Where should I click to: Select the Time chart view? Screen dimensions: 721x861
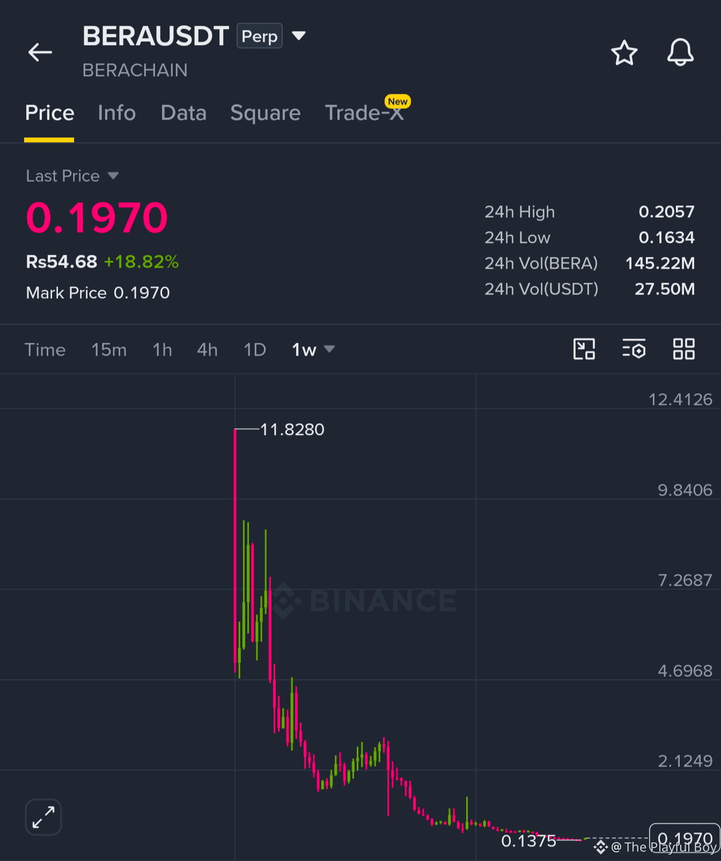point(45,350)
